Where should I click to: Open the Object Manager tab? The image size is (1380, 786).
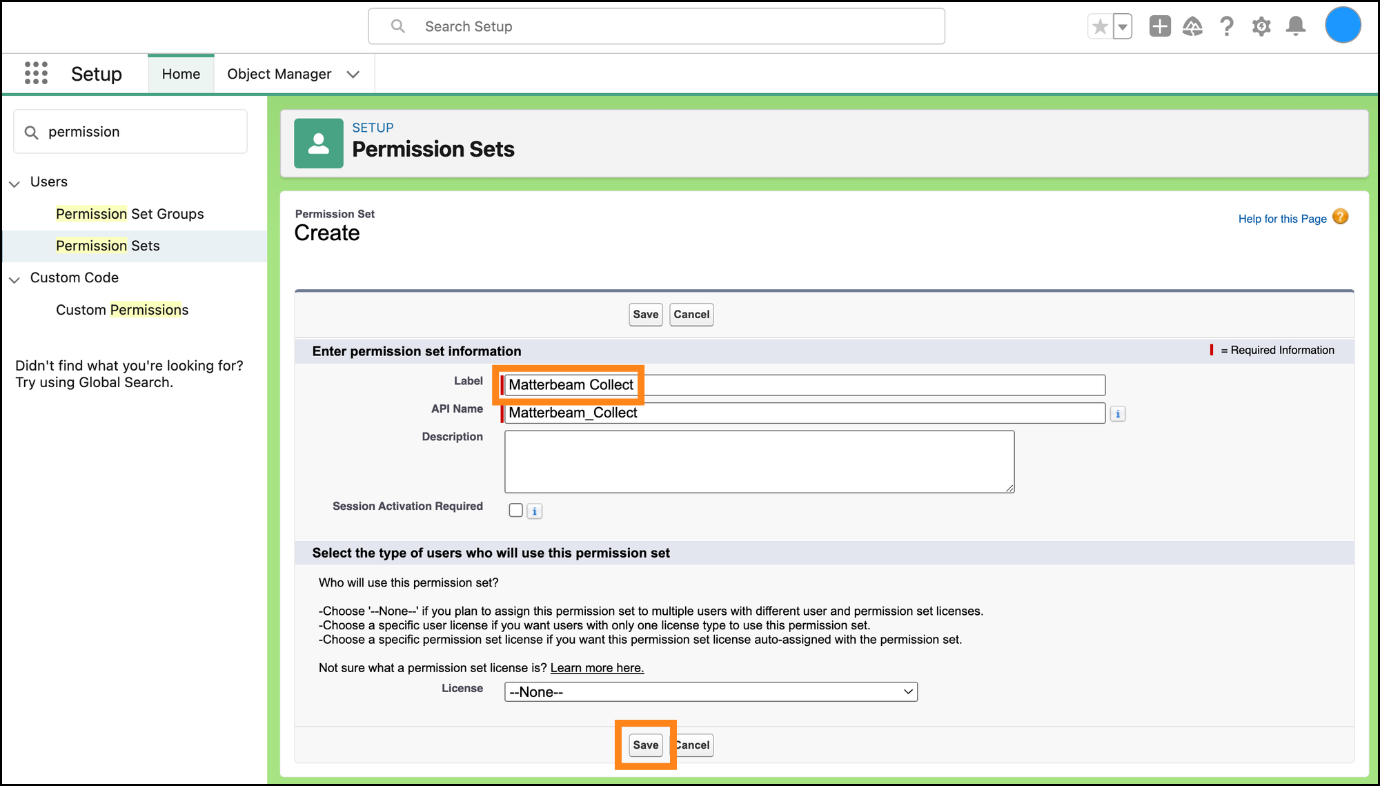(279, 74)
